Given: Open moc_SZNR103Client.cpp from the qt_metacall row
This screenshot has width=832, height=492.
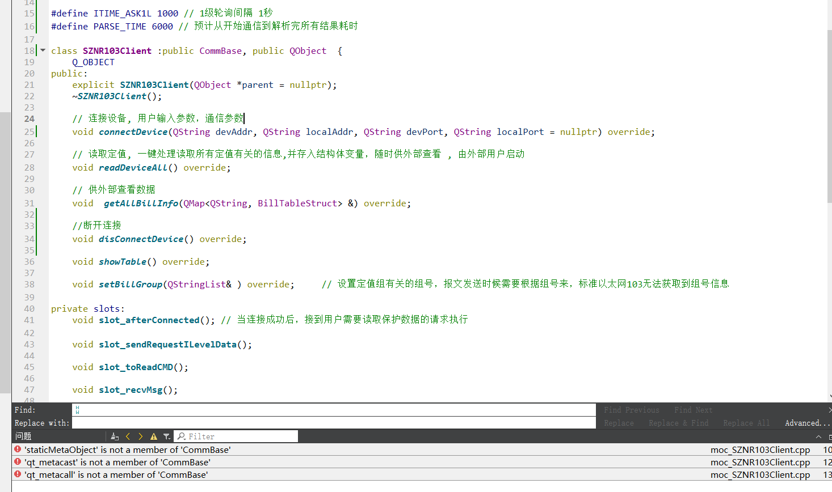Looking at the screenshot, I should (760, 474).
